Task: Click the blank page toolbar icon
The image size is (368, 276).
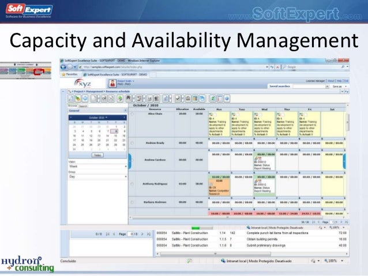Action: [93, 99]
